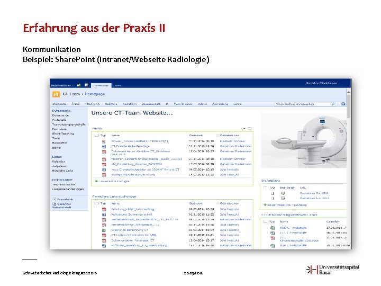381x286 pixels.
Task: Click the edit icon for Dienstplan Mai 2016
Action: (283, 193)
